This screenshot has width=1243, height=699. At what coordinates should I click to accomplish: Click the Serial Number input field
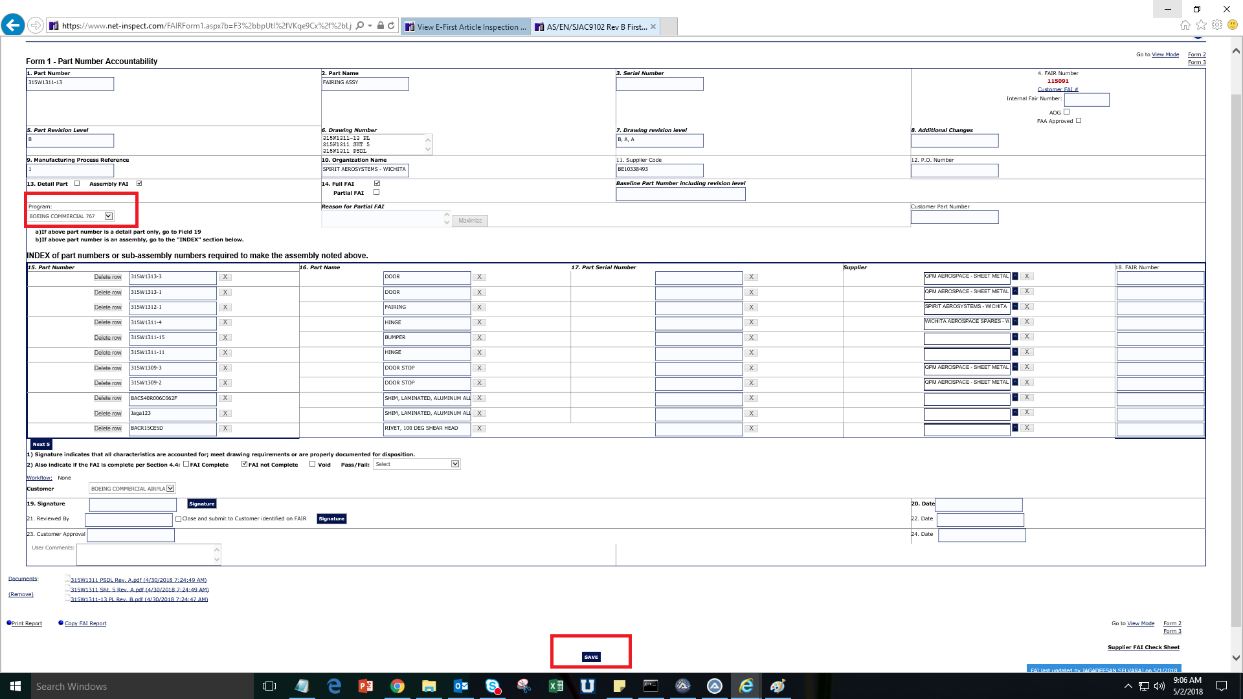coord(659,84)
